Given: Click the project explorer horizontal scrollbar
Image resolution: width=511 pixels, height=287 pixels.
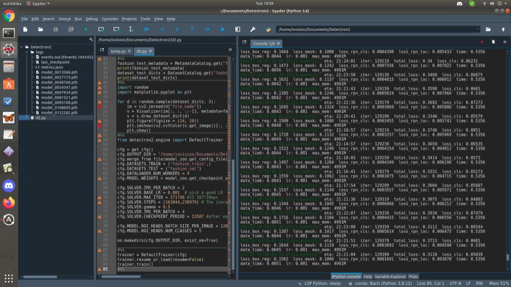Looking at the screenshot, I should [x=40, y=277].
